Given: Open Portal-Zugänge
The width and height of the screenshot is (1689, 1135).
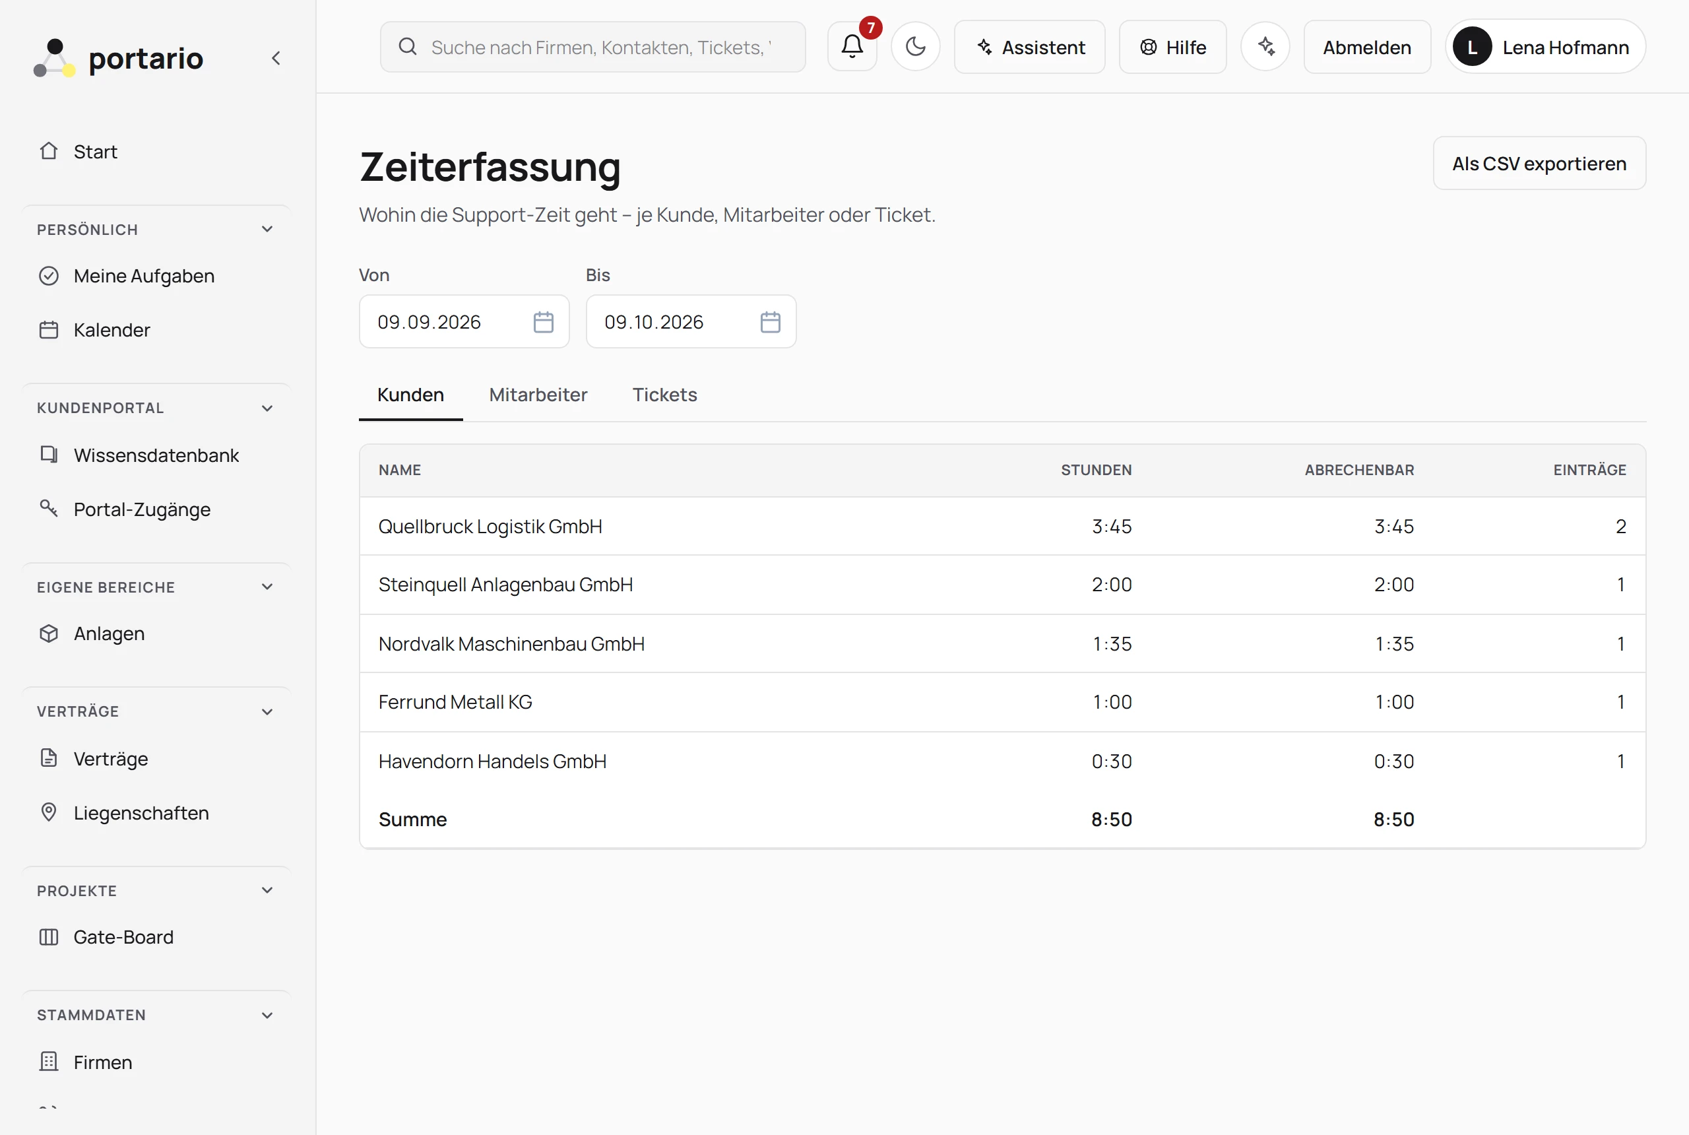Looking at the screenshot, I should [x=157, y=509].
